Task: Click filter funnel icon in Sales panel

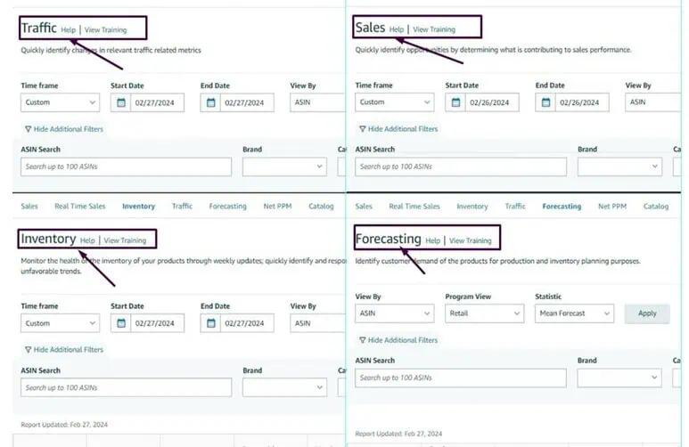Action: (x=363, y=128)
